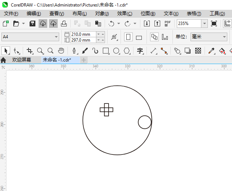Click the Home icon beside tabs
The height and width of the screenshot is (191, 232).
click(3, 60)
